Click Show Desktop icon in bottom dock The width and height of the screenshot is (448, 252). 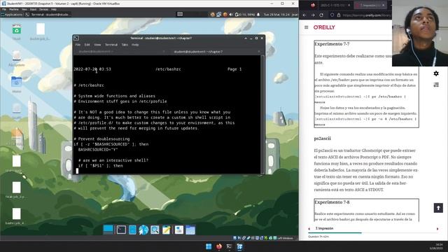point(108,230)
